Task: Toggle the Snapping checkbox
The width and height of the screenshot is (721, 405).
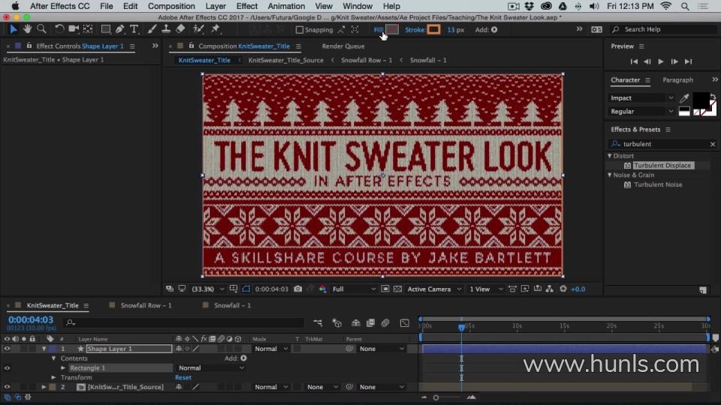Action: tap(300, 30)
